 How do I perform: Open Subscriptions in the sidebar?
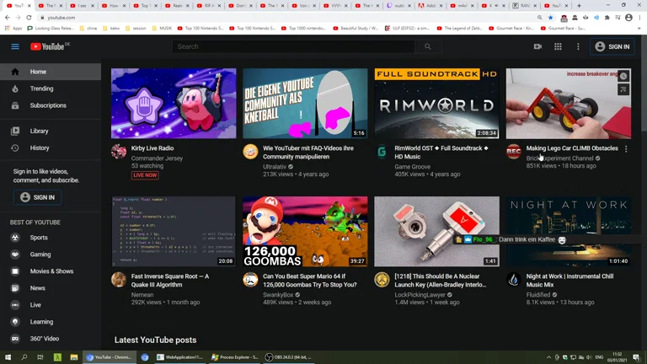pos(48,105)
